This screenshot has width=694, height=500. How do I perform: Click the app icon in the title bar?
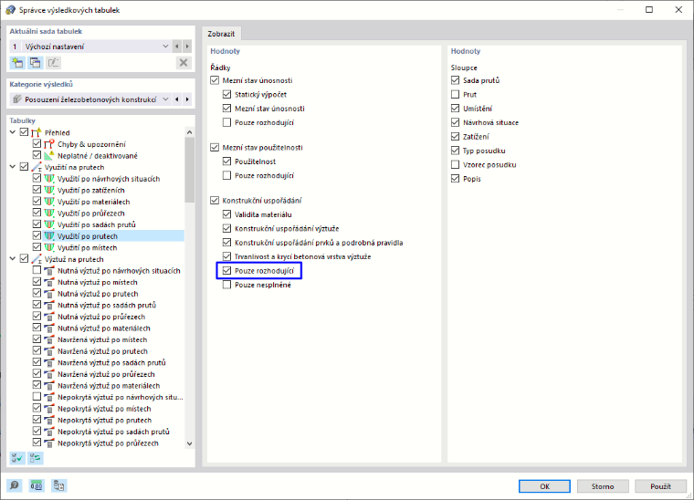(x=10, y=10)
